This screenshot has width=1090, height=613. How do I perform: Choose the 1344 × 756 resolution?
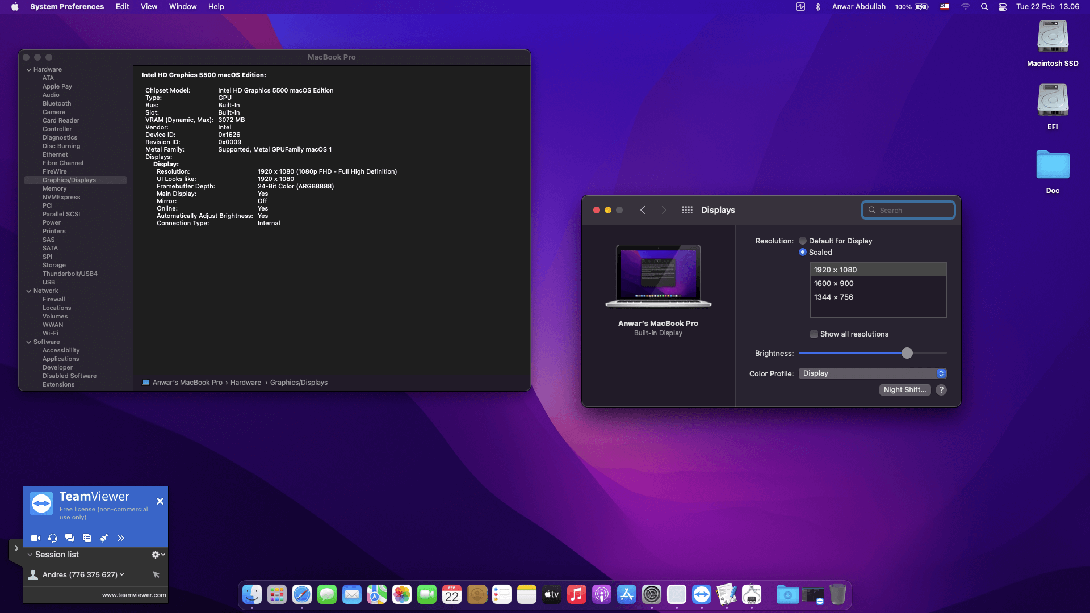(x=878, y=297)
